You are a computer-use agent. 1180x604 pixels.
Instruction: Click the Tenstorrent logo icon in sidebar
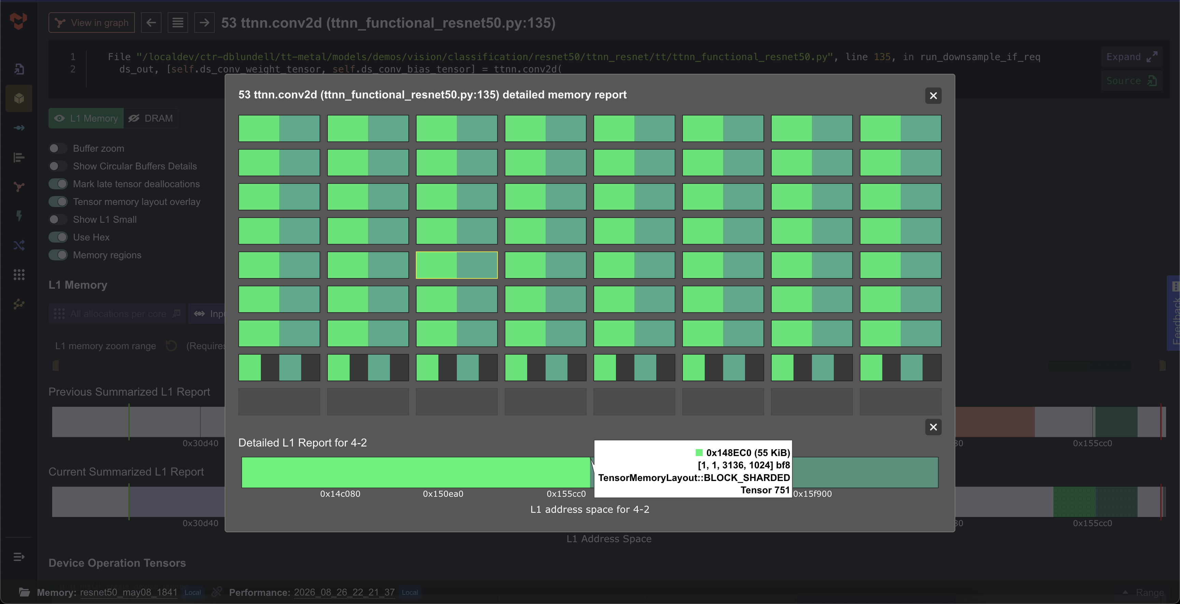tap(19, 21)
